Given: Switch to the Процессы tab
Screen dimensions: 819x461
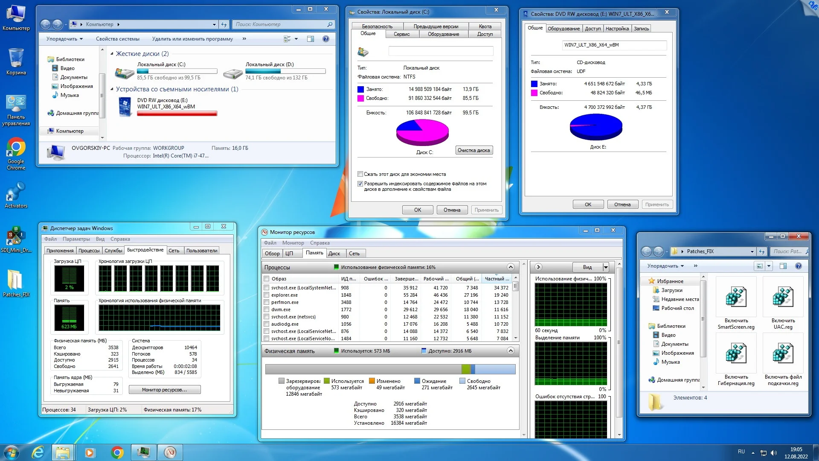Looking at the screenshot, I should pos(89,251).
